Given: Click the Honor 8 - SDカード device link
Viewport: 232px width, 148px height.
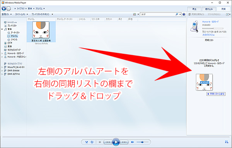Looking at the screenshot, I should (210, 22).
